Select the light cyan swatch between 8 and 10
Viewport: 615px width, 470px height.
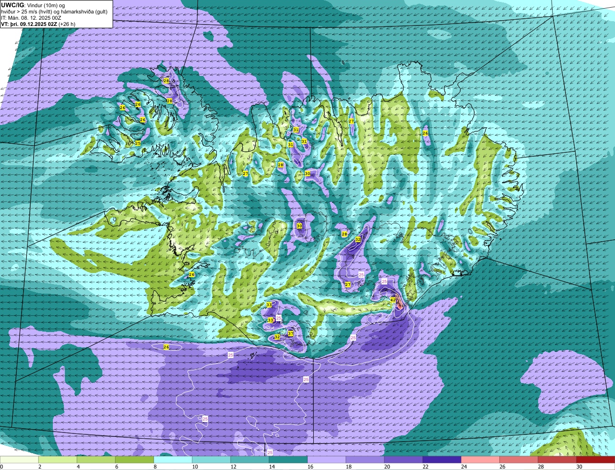[x=173, y=459]
